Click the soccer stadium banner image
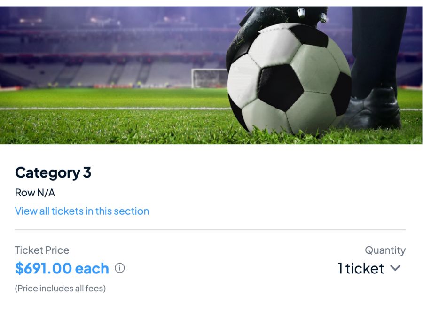The height and width of the screenshot is (312, 423). pos(211,73)
